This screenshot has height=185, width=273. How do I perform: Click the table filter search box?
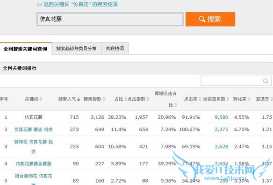click(x=236, y=81)
